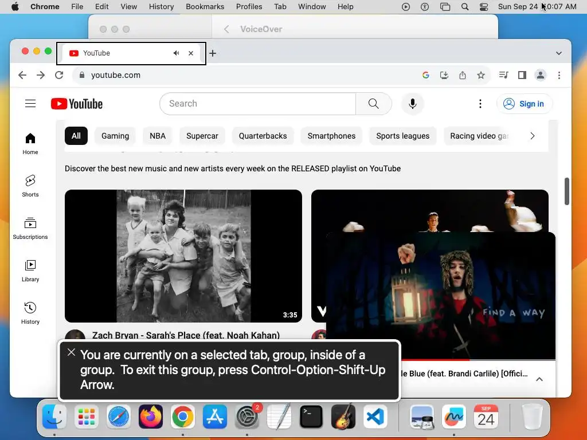Close the YouTube tab
The width and height of the screenshot is (587, 440).
pyautogui.click(x=191, y=53)
